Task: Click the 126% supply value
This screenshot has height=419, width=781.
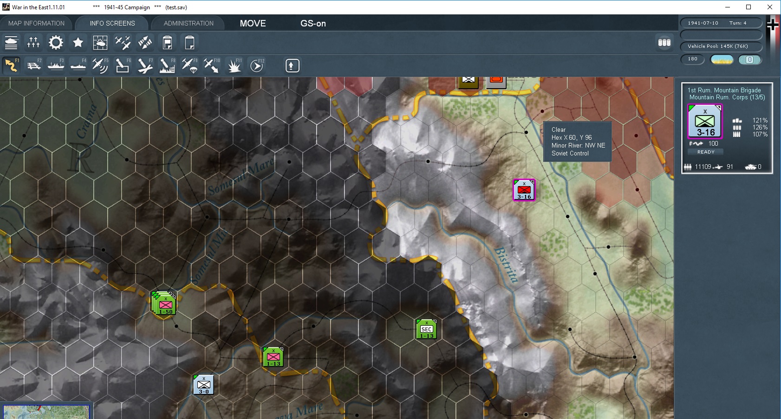Action: click(760, 128)
